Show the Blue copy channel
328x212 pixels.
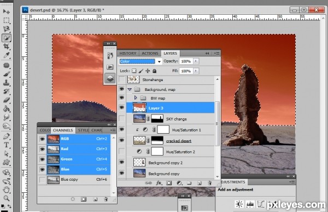click(42, 180)
